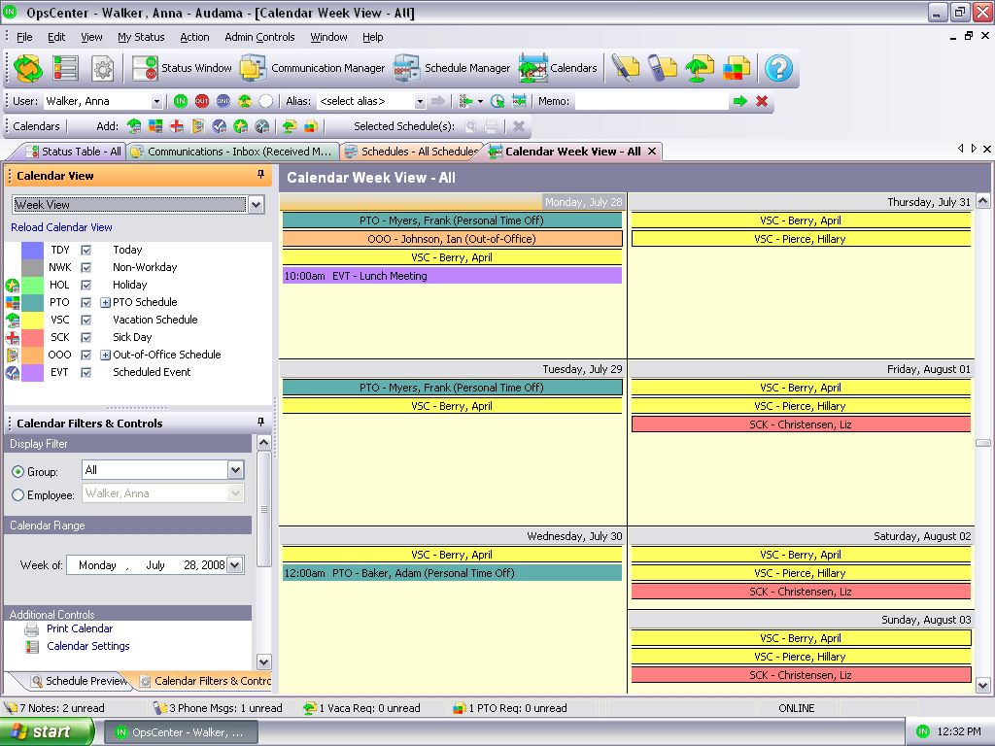Uncheck the Holiday checkbox
The height and width of the screenshot is (746, 995).
point(86,285)
